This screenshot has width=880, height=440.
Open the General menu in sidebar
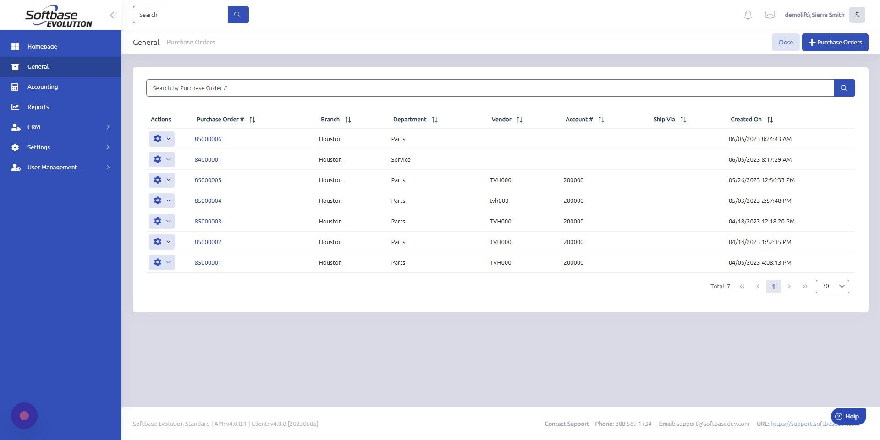coord(60,67)
